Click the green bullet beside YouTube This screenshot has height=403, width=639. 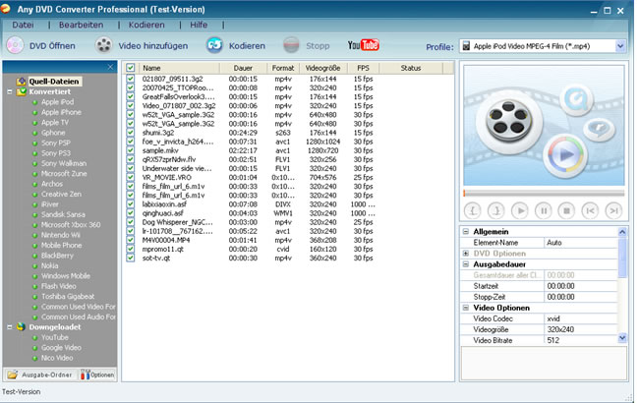click(35, 337)
